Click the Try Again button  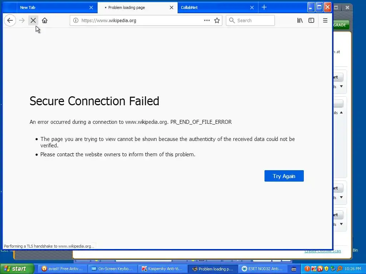point(284,176)
